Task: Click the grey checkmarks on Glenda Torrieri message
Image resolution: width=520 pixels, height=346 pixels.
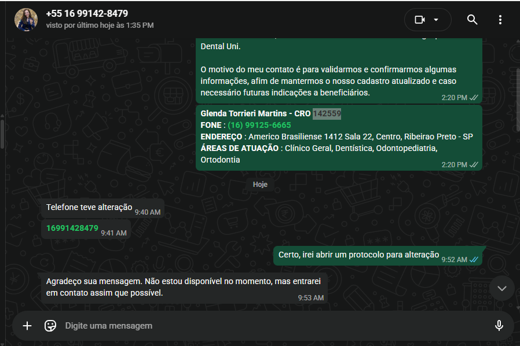Action: tap(474, 165)
